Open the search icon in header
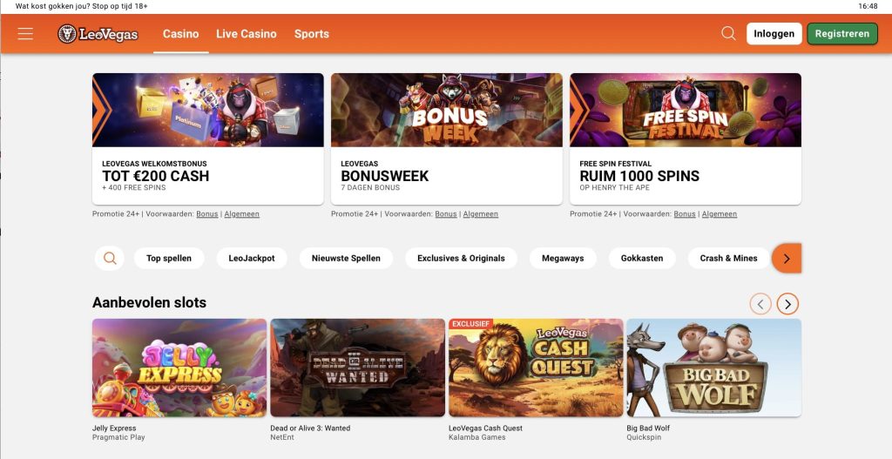The image size is (892, 459). pyautogui.click(x=728, y=33)
